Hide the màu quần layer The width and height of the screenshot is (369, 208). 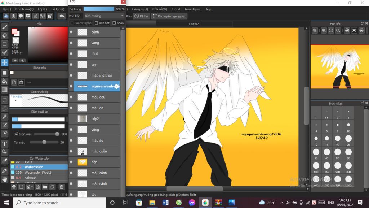click(71, 151)
